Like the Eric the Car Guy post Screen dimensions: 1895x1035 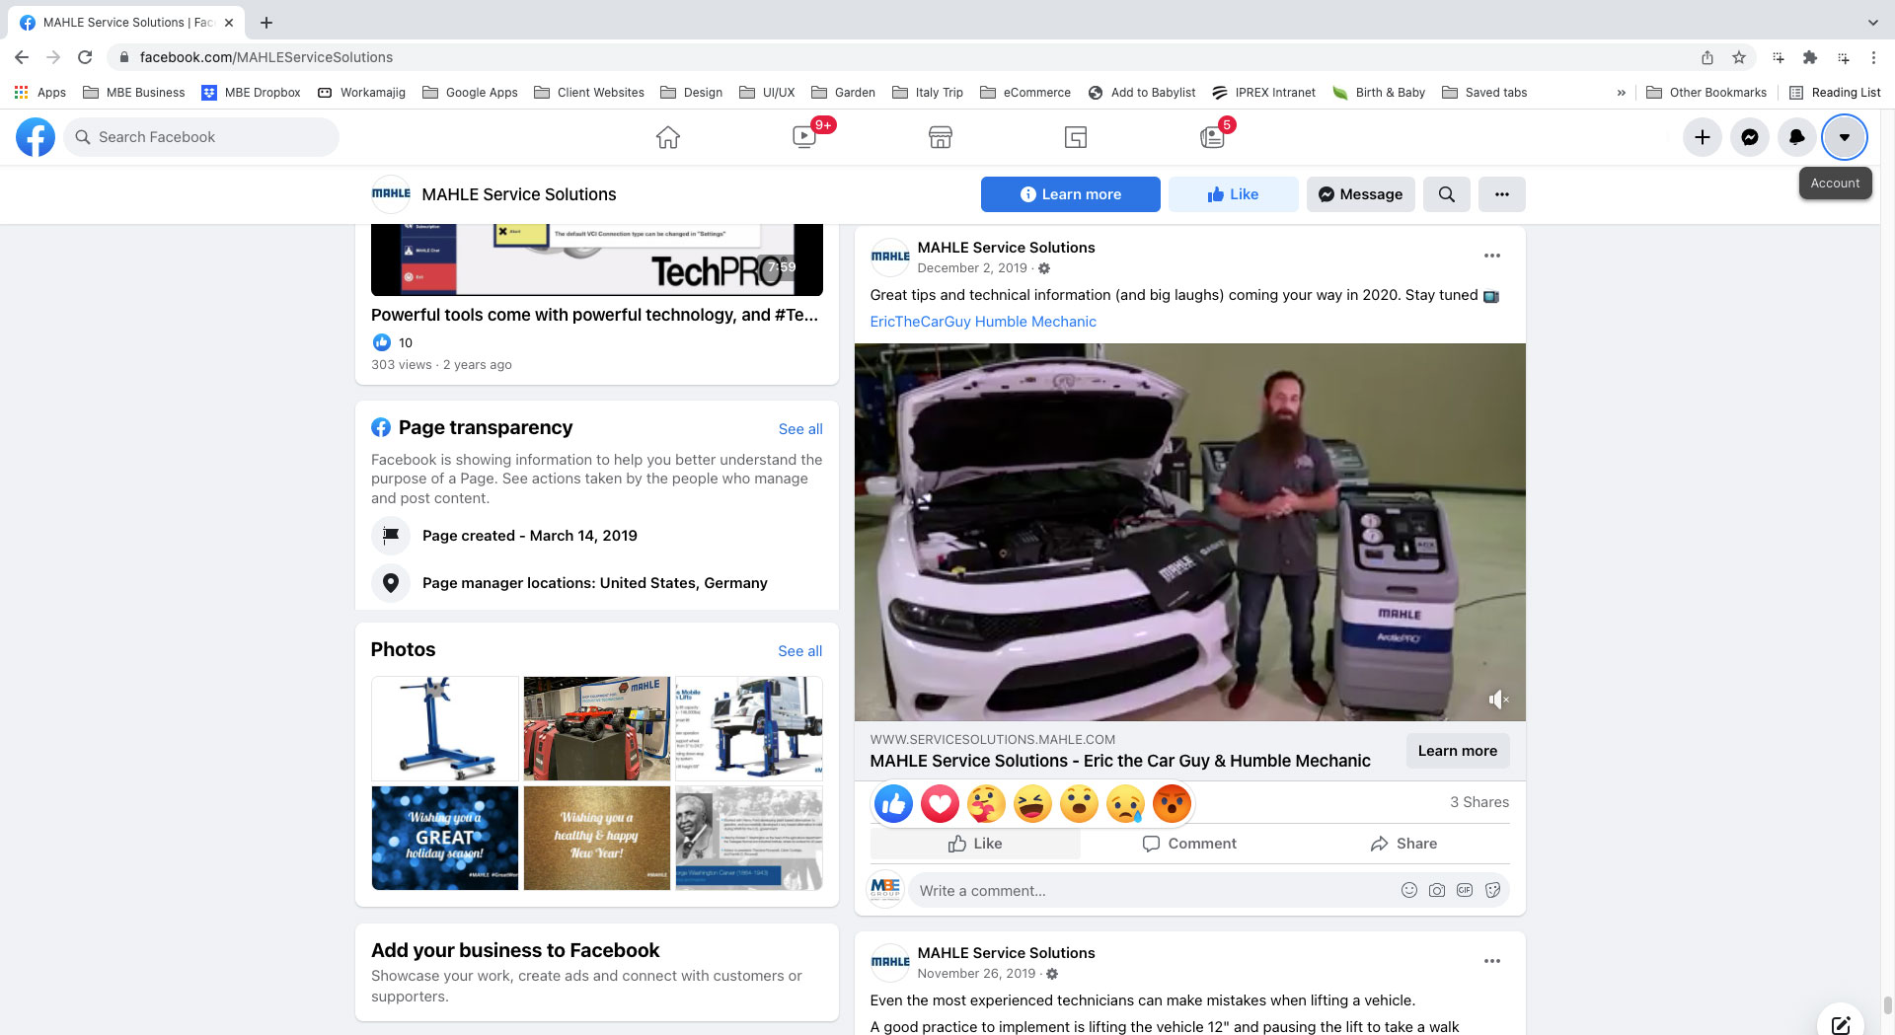[975, 844]
